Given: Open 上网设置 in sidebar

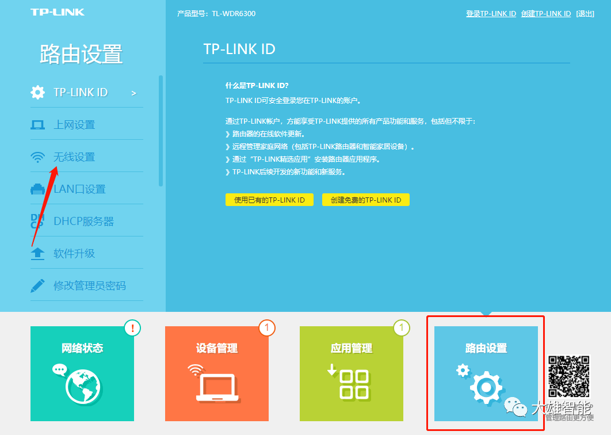Looking at the screenshot, I should (87, 124).
